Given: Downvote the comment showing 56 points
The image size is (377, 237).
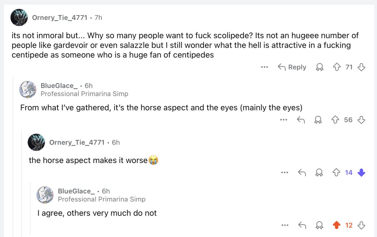Looking at the screenshot, I should point(362,120).
